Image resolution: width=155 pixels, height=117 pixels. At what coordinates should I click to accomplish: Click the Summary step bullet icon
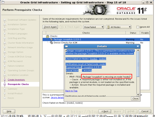5,89
